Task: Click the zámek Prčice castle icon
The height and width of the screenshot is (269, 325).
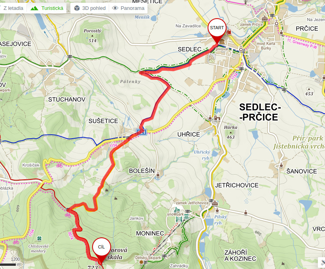Action: (265, 19)
